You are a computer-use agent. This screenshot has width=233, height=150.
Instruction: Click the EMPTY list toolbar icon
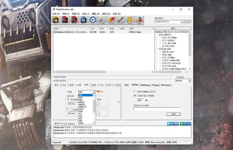74,20
